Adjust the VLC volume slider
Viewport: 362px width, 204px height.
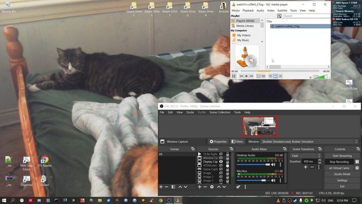pyautogui.click(x=320, y=76)
